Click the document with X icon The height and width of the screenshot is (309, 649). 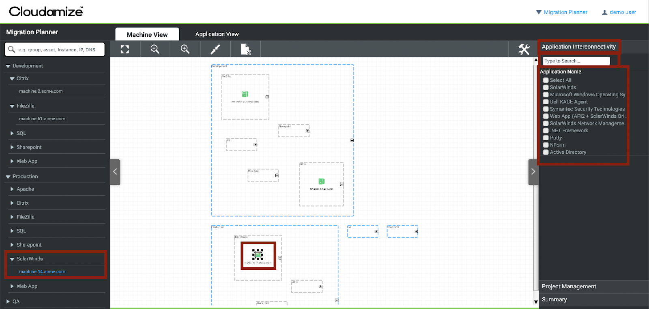click(x=245, y=49)
